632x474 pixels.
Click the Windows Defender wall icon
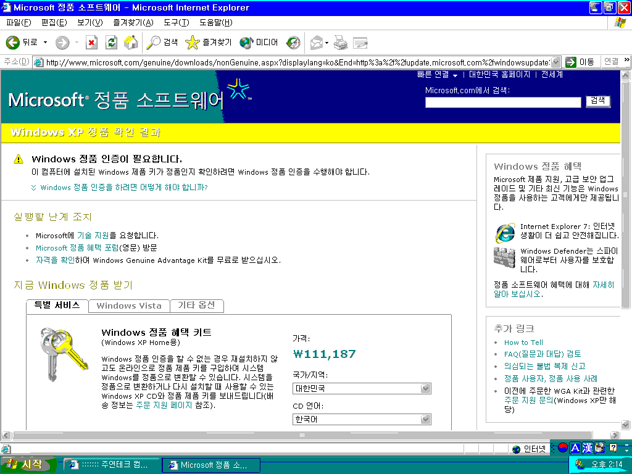tap(505, 257)
